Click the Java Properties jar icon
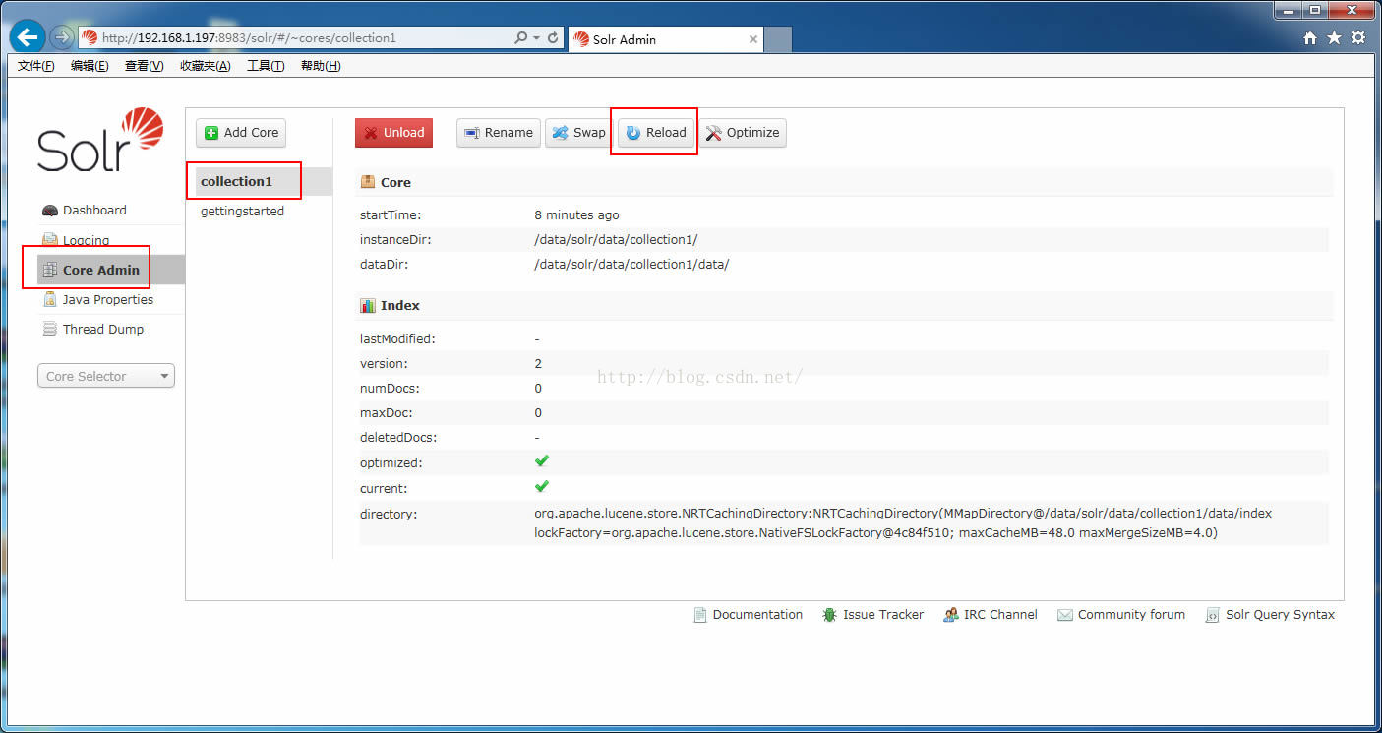This screenshot has height=733, width=1382. point(50,299)
